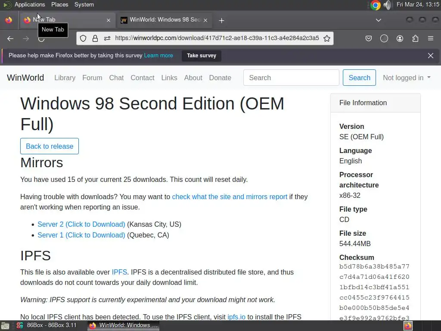The image size is (441, 331).
Task: Click the Back to release button
Action: [50, 146]
